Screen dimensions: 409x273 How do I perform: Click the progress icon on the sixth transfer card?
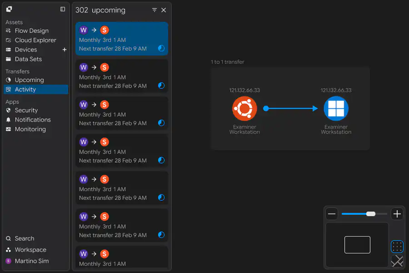[161, 235]
